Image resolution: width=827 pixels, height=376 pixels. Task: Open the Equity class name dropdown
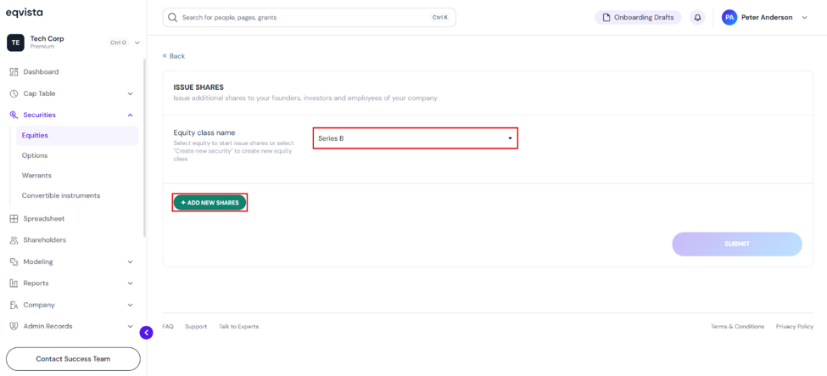(x=416, y=138)
